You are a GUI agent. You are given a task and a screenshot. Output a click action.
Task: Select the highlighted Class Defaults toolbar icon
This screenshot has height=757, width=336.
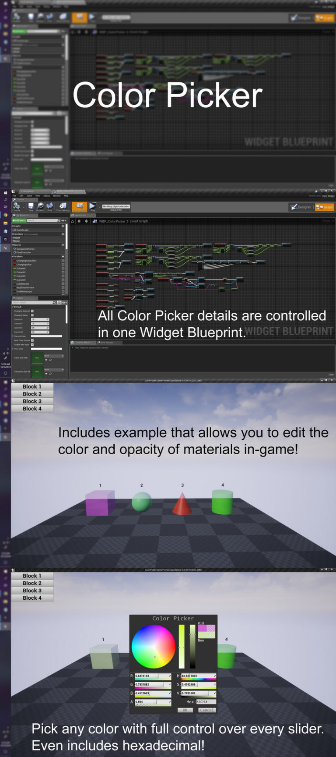(79, 207)
